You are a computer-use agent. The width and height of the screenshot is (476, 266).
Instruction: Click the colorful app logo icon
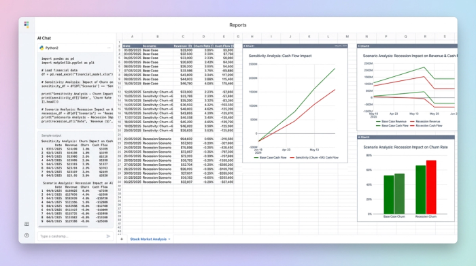(27, 24)
